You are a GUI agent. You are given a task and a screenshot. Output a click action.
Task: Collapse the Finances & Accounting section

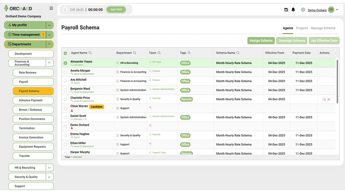click(49, 63)
